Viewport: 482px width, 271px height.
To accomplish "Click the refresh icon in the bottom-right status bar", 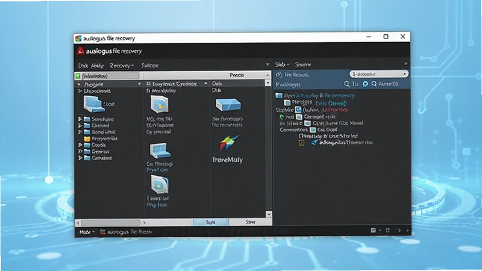I will [387, 230].
